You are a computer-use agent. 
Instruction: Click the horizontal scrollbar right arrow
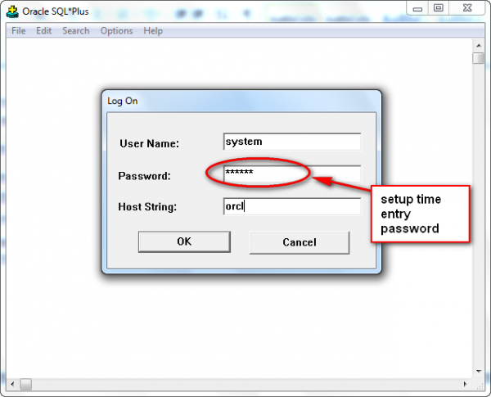pyautogui.click(x=466, y=384)
